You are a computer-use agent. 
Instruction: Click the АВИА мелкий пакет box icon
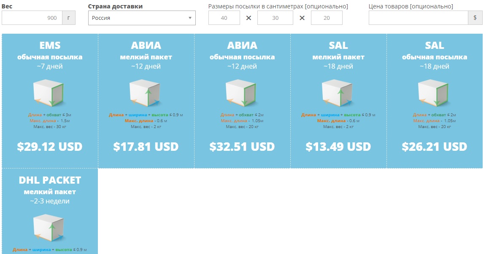(x=145, y=94)
